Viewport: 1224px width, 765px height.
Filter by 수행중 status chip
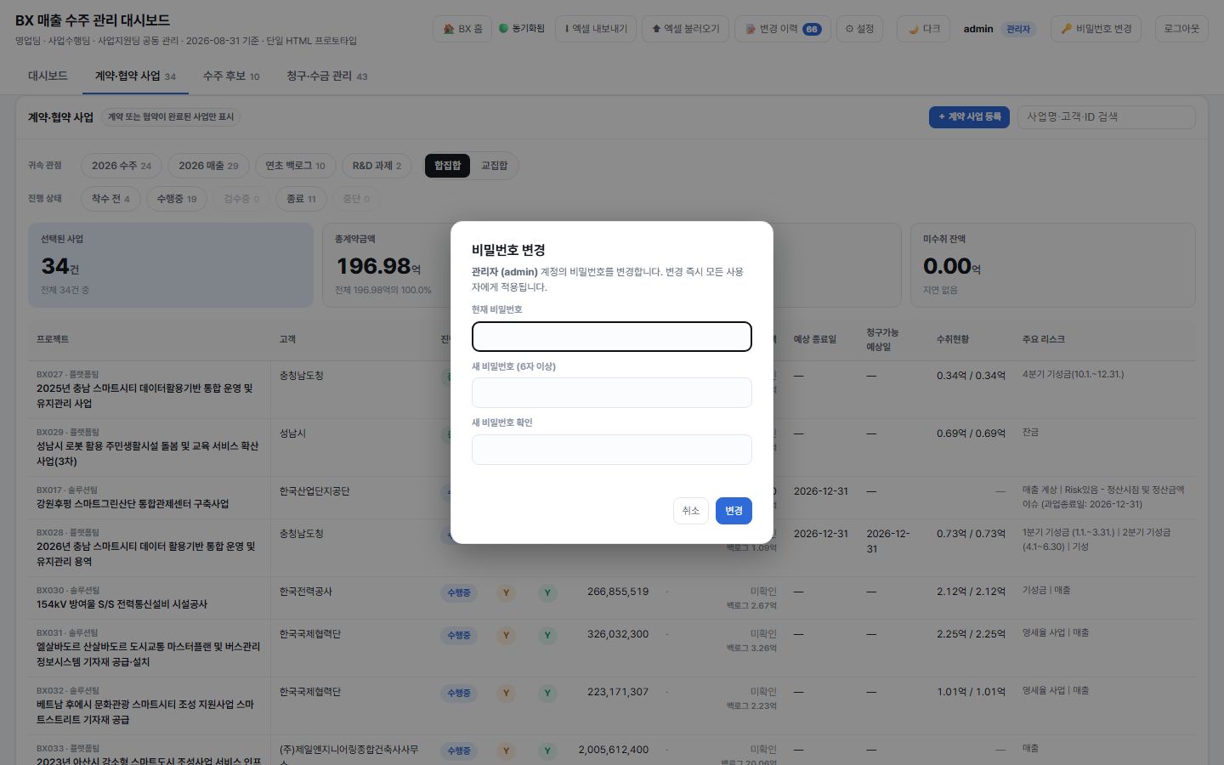coord(177,199)
